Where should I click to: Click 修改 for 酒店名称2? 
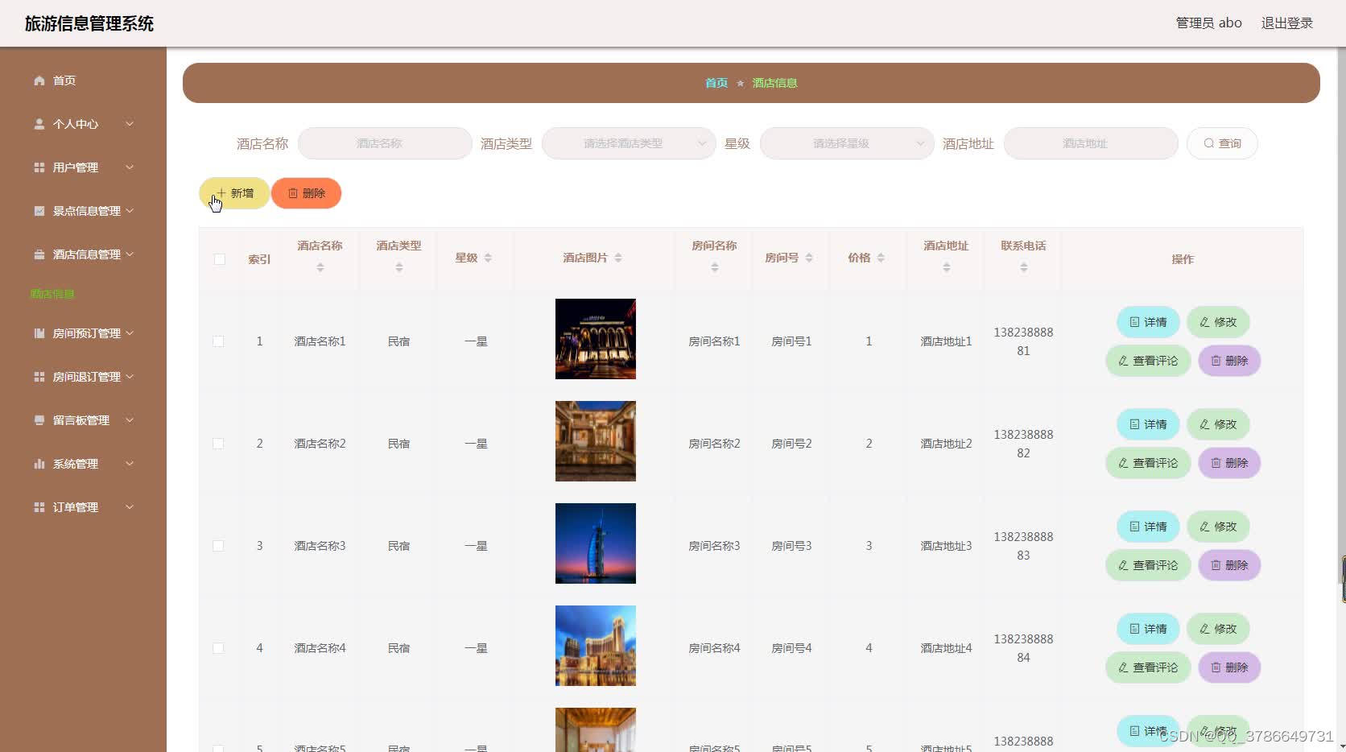[x=1218, y=424]
